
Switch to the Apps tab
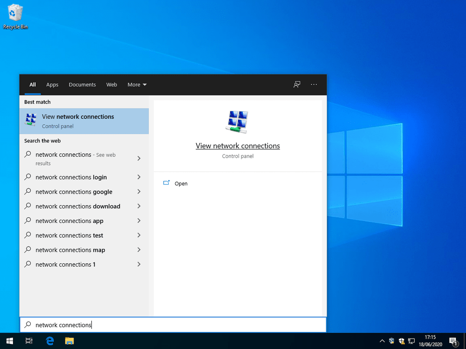[52, 85]
